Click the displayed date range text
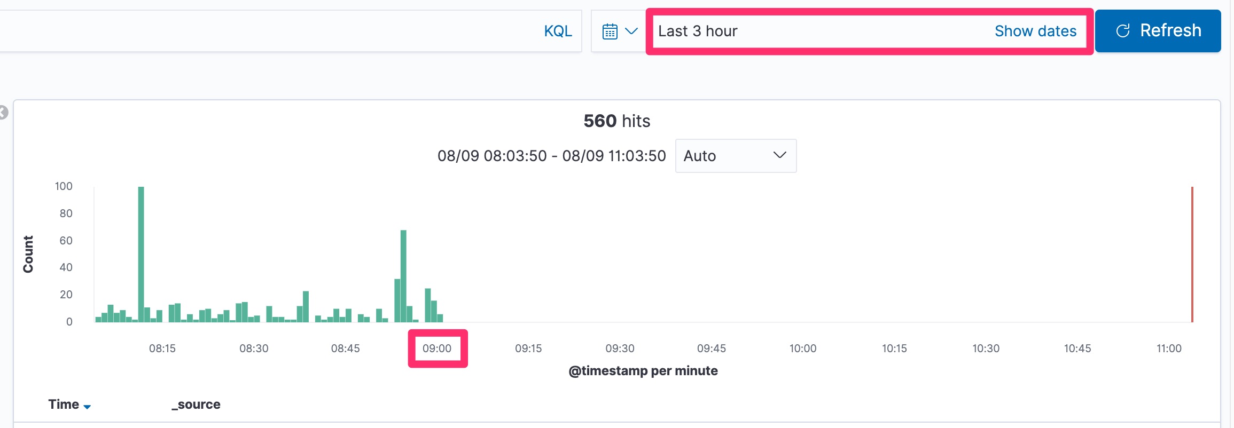1234x428 pixels. click(x=551, y=156)
